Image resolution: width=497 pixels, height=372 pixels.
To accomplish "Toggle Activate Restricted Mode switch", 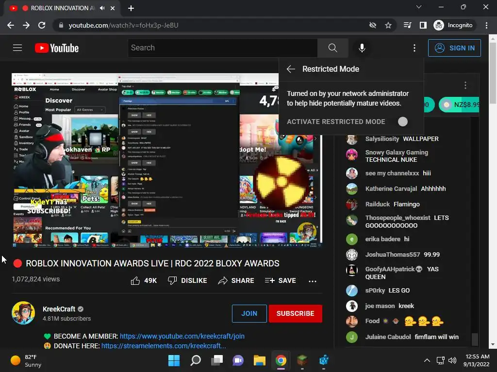I will [402, 122].
